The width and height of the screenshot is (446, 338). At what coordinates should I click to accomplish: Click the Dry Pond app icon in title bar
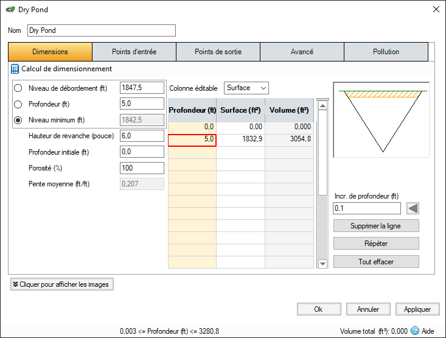coord(10,9)
